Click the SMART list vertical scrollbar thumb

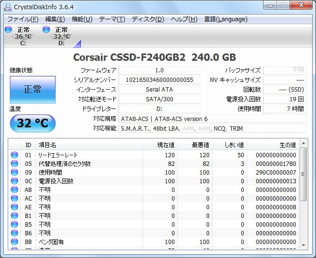pos(303,174)
